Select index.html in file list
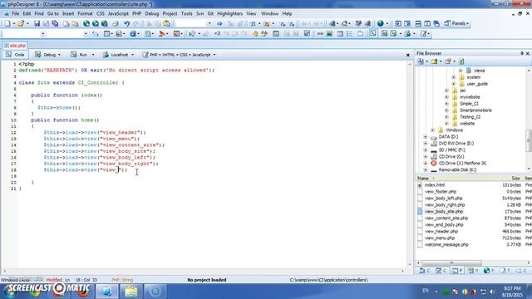532x299 pixels. point(435,185)
